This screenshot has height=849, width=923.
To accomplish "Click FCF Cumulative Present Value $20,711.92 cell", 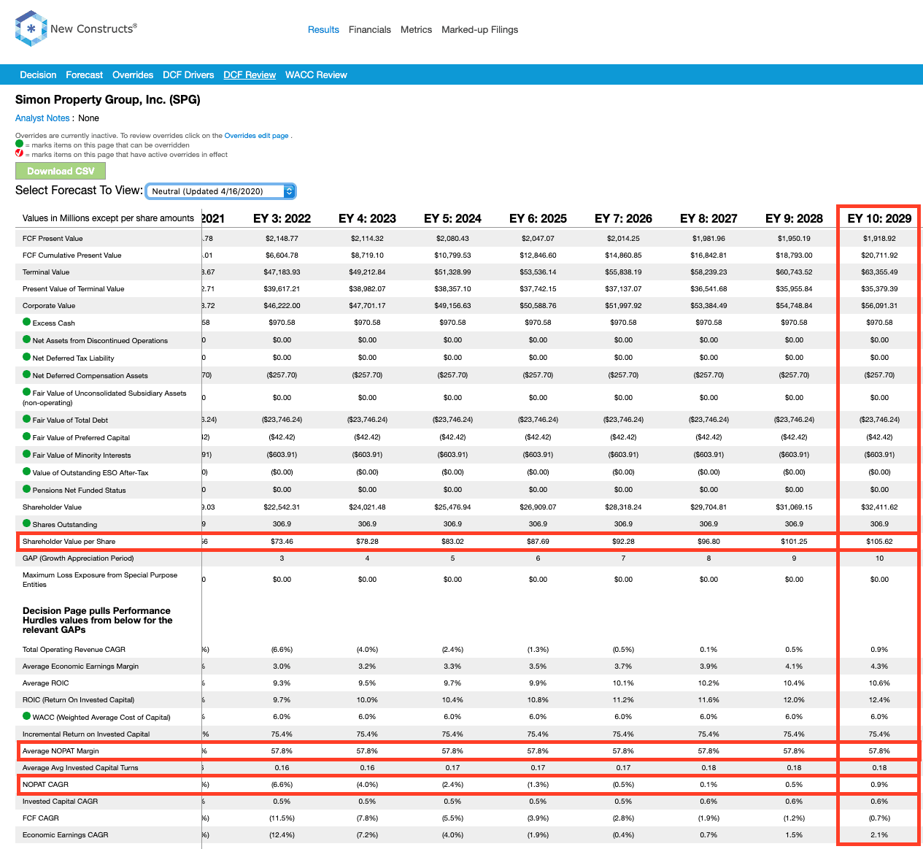I will click(879, 256).
